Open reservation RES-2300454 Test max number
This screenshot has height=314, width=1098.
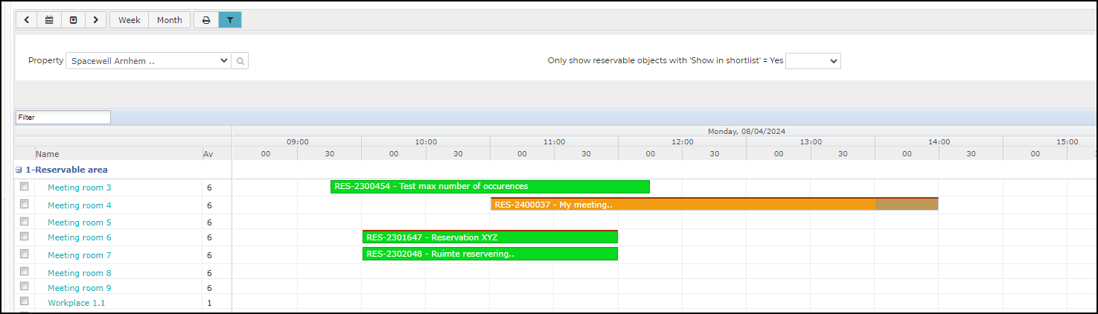pos(490,186)
